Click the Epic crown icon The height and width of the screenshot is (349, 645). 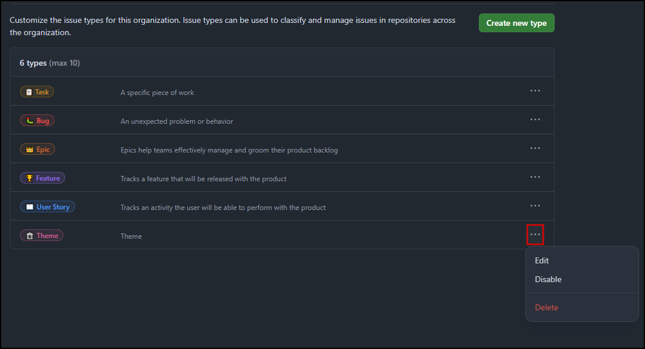click(x=29, y=150)
